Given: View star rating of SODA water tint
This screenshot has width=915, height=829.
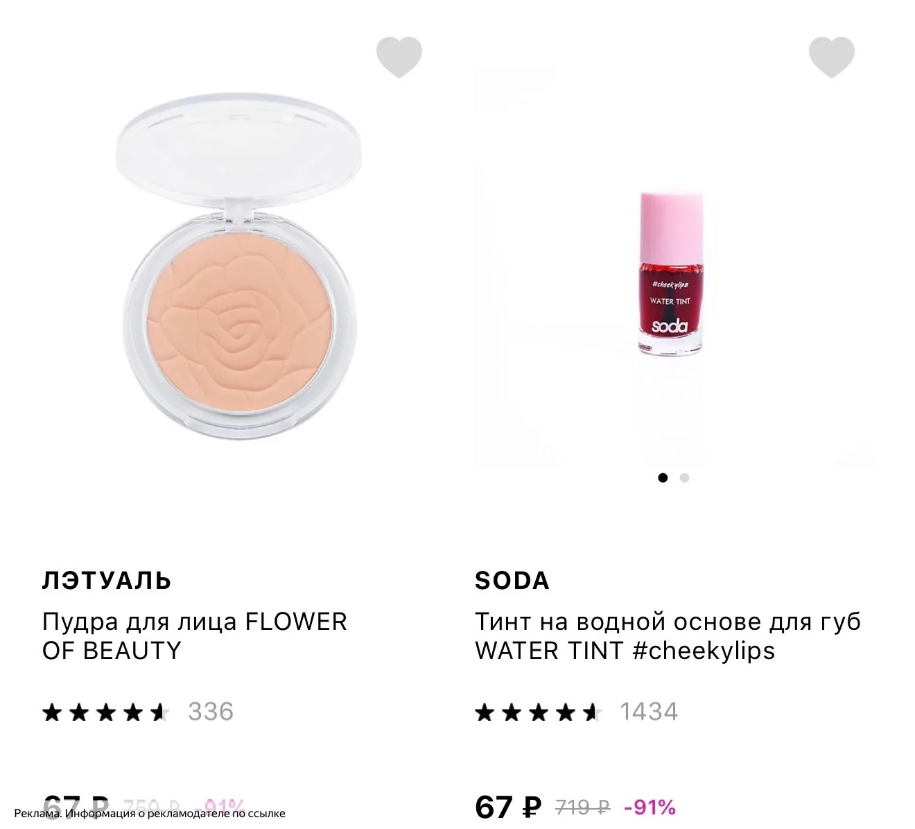Looking at the screenshot, I should pos(538,712).
